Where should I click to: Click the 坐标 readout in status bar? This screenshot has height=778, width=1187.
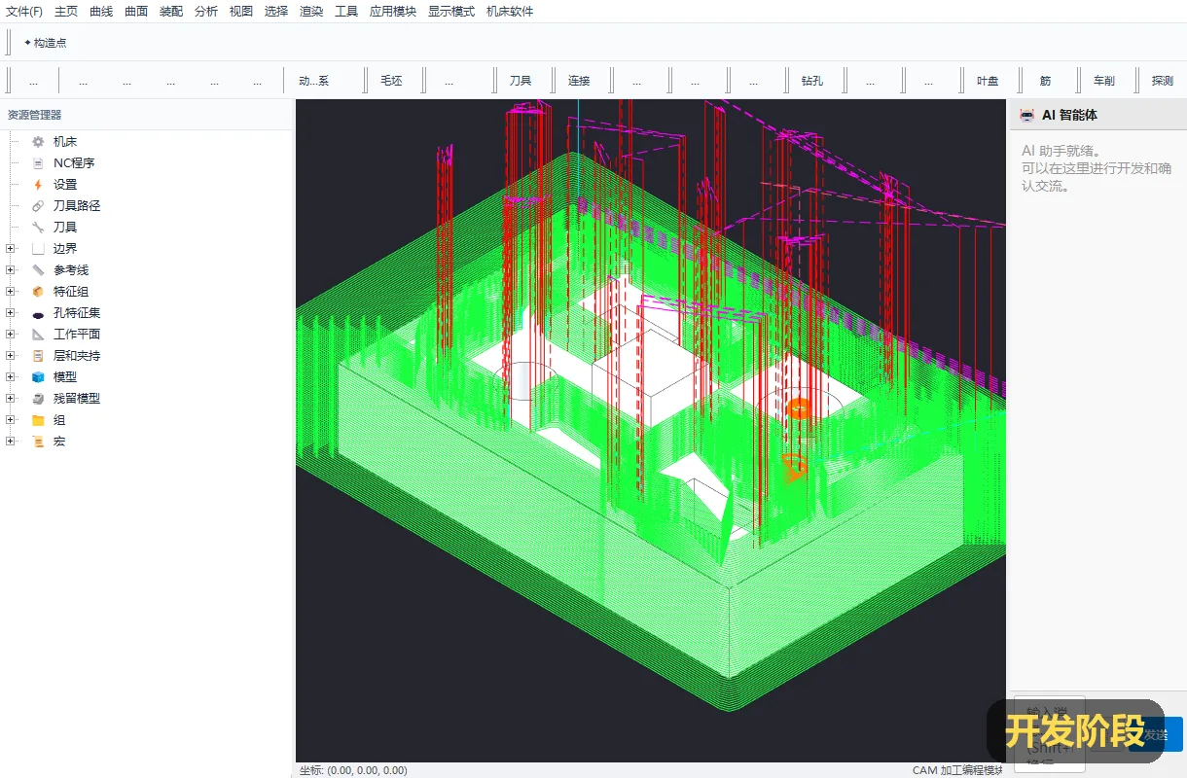[x=353, y=770]
